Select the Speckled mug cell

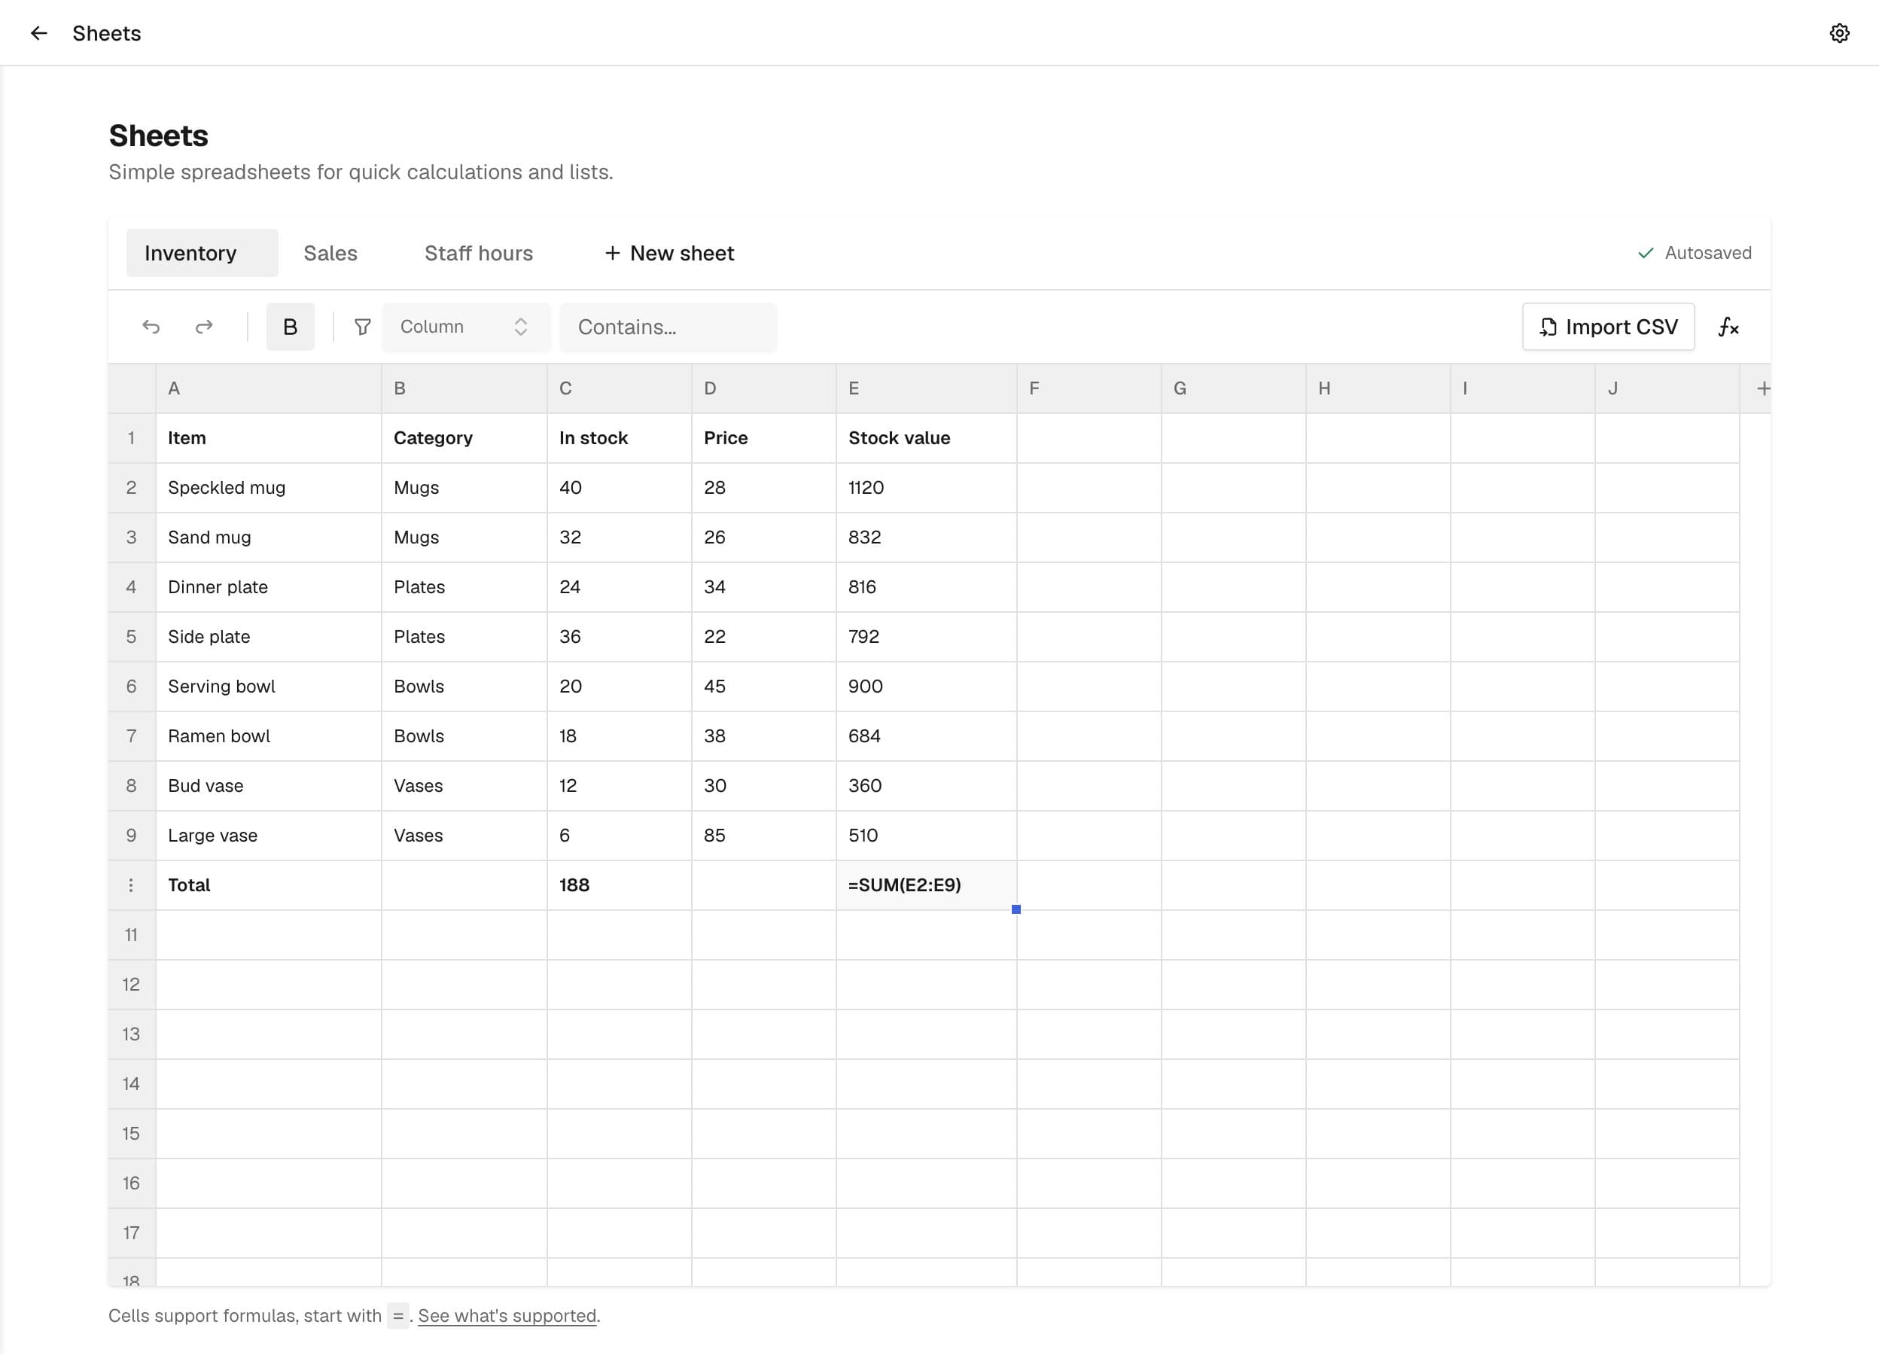pos(269,488)
